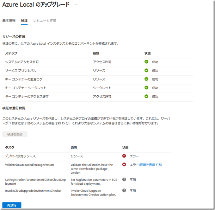
Task: Select the キー コンテナーの監査ログ step
Action: (24, 79)
